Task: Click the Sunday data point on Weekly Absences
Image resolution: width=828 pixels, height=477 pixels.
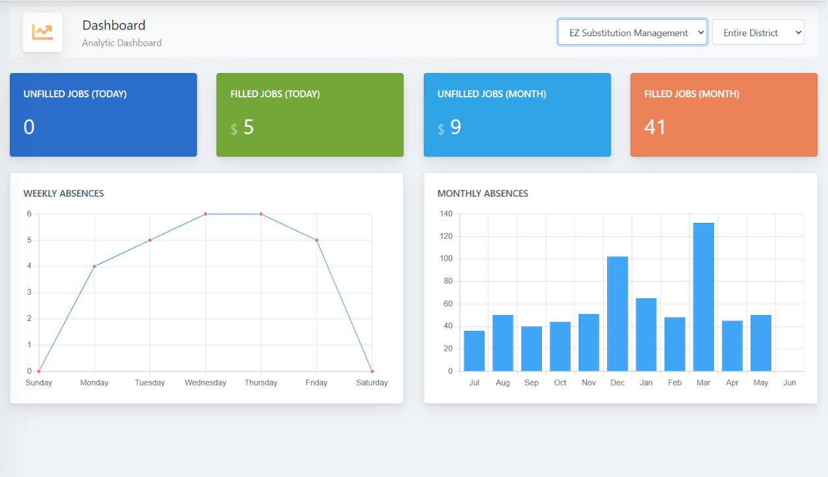Action: [38, 370]
